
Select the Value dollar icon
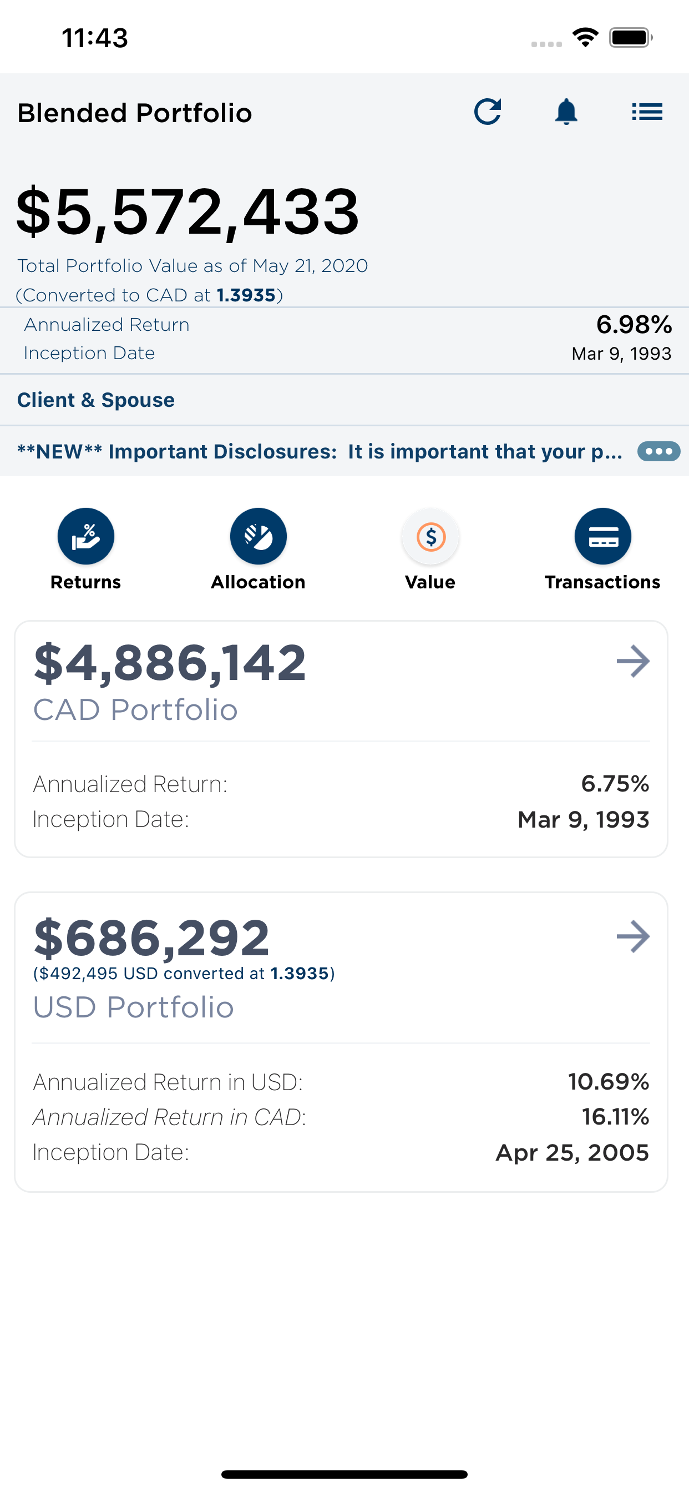(431, 536)
